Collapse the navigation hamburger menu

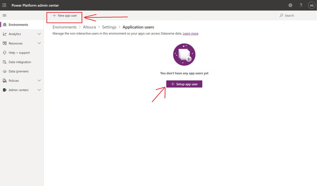click(x=4, y=15)
